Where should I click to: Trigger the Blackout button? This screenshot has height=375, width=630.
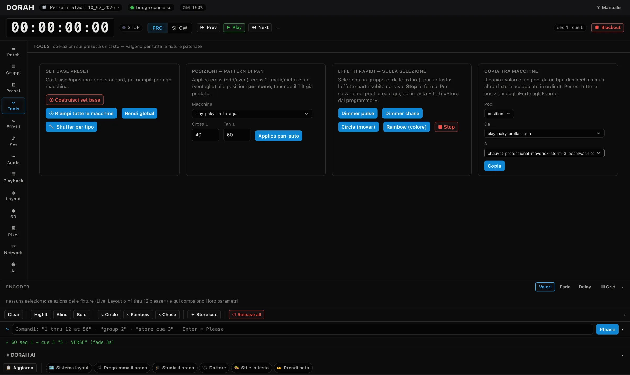[x=607, y=28]
